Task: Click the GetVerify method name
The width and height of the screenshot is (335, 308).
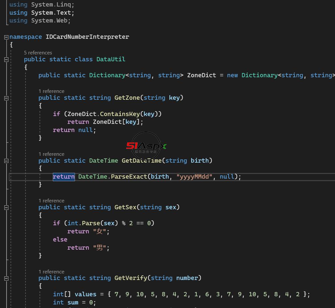Action: point(131,278)
